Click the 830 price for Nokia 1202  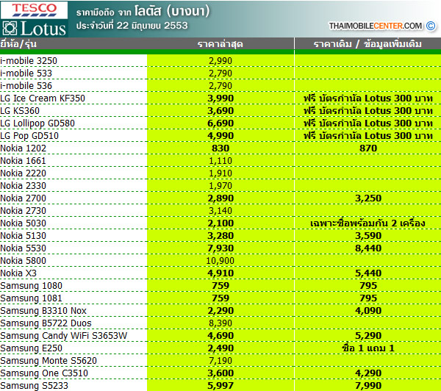point(220,148)
